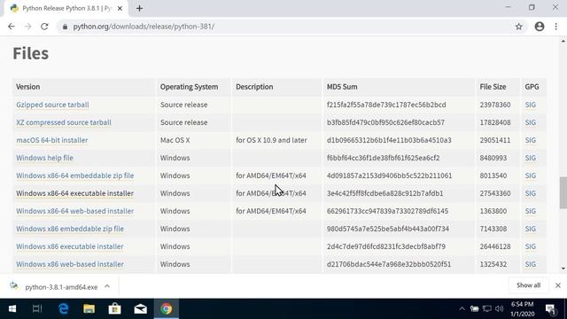Screen dimensions: 567x319
Task: Click SIG for Gzipped source tarball
Action: pos(530,105)
